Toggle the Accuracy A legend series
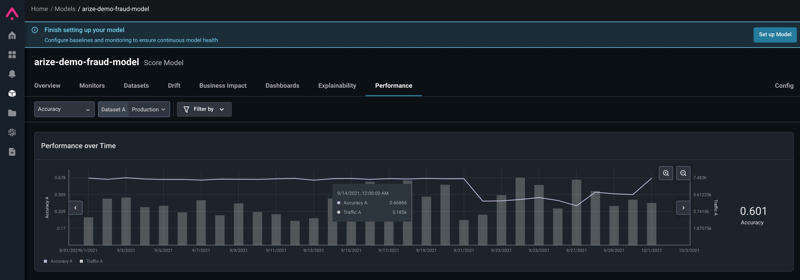 tap(58, 261)
